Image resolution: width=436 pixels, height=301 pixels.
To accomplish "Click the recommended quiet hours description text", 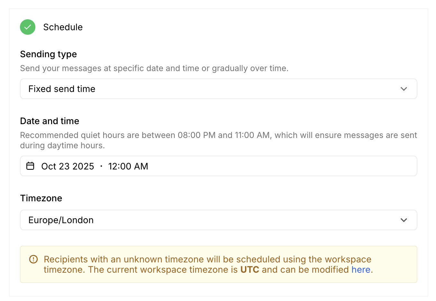I will coord(218,140).
